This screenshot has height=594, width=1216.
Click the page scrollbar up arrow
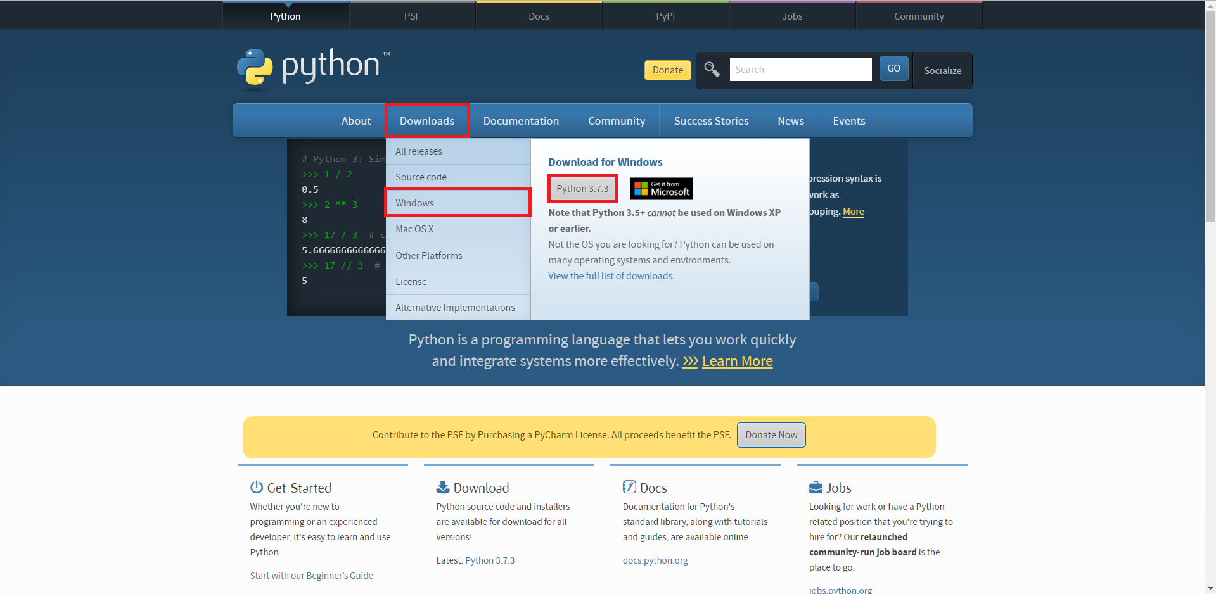[1210, 6]
